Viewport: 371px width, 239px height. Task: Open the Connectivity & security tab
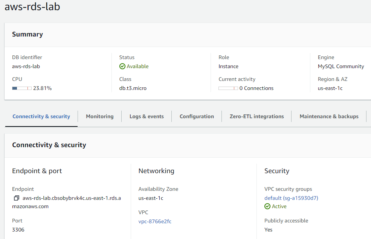click(41, 116)
